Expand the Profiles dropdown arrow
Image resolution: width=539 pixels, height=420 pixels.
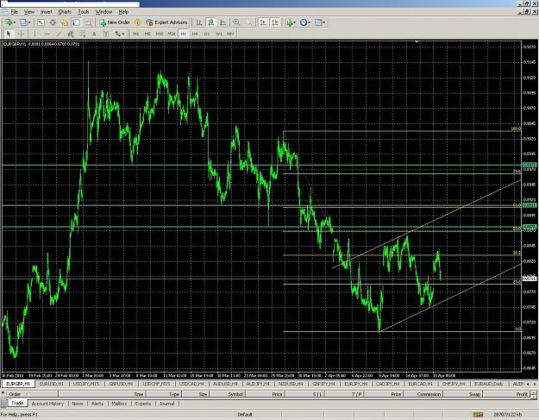pyautogui.click(x=29, y=22)
